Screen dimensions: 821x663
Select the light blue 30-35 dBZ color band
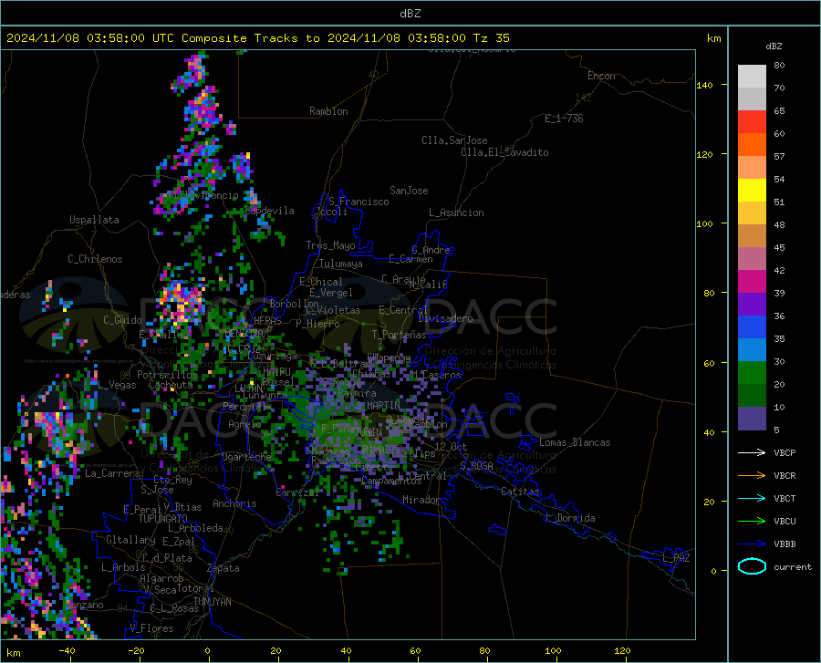pyautogui.click(x=752, y=350)
